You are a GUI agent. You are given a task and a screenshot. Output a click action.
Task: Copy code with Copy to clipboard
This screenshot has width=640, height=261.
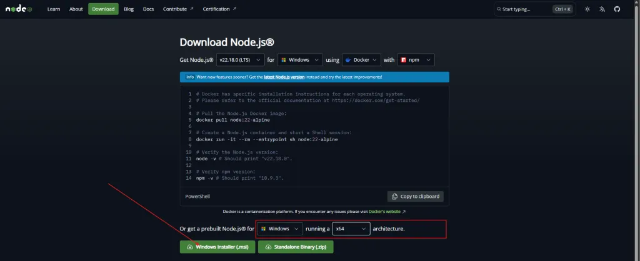coord(415,196)
